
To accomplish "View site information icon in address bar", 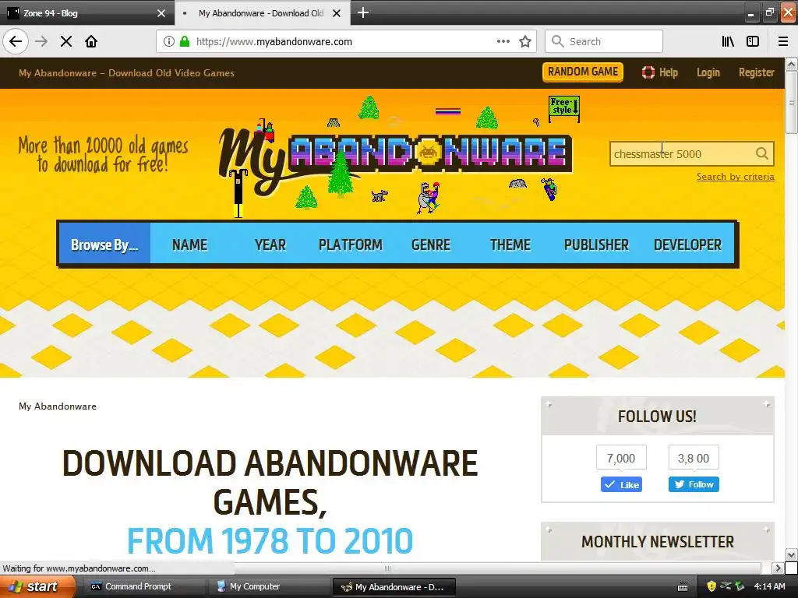I will pyautogui.click(x=169, y=41).
